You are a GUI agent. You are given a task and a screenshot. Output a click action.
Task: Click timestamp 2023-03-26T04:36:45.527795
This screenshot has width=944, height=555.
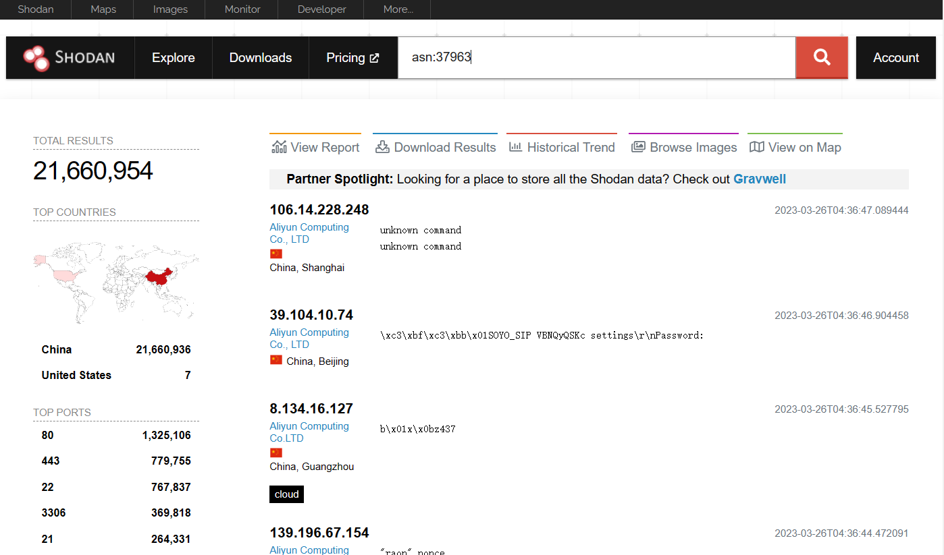tap(841, 409)
